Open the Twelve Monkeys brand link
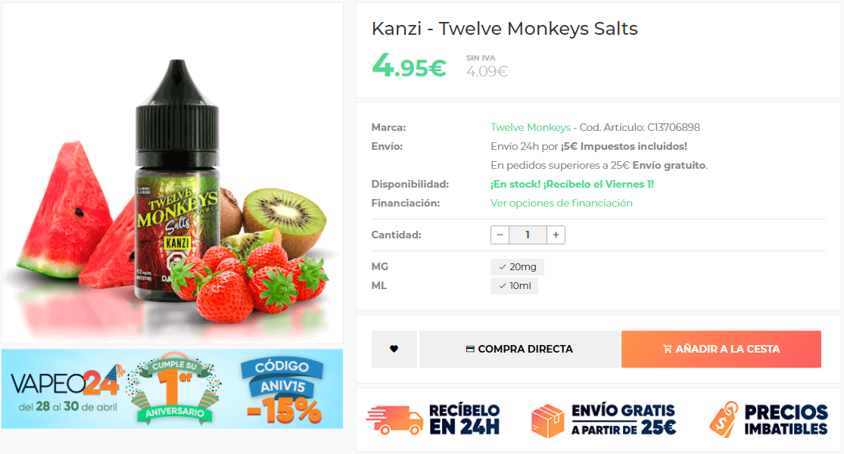844x454 pixels. (530, 127)
